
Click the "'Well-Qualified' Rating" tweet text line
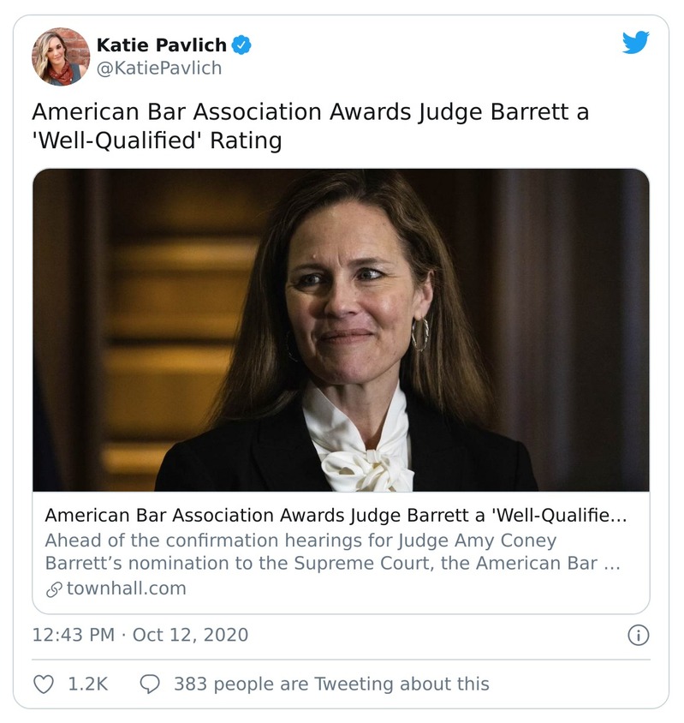pyautogui.click(x=157, y=140)
